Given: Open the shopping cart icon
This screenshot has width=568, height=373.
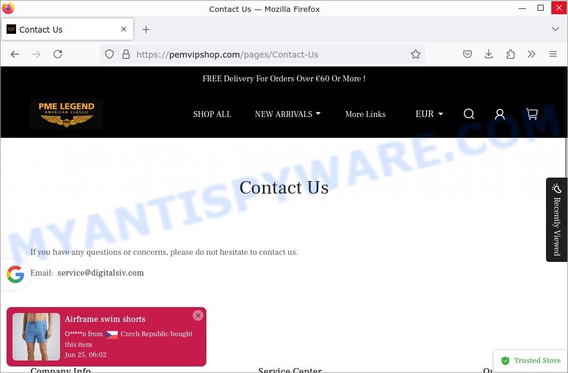Looking at the screenshot, I should pyautogui.click(x=532, y=114).
